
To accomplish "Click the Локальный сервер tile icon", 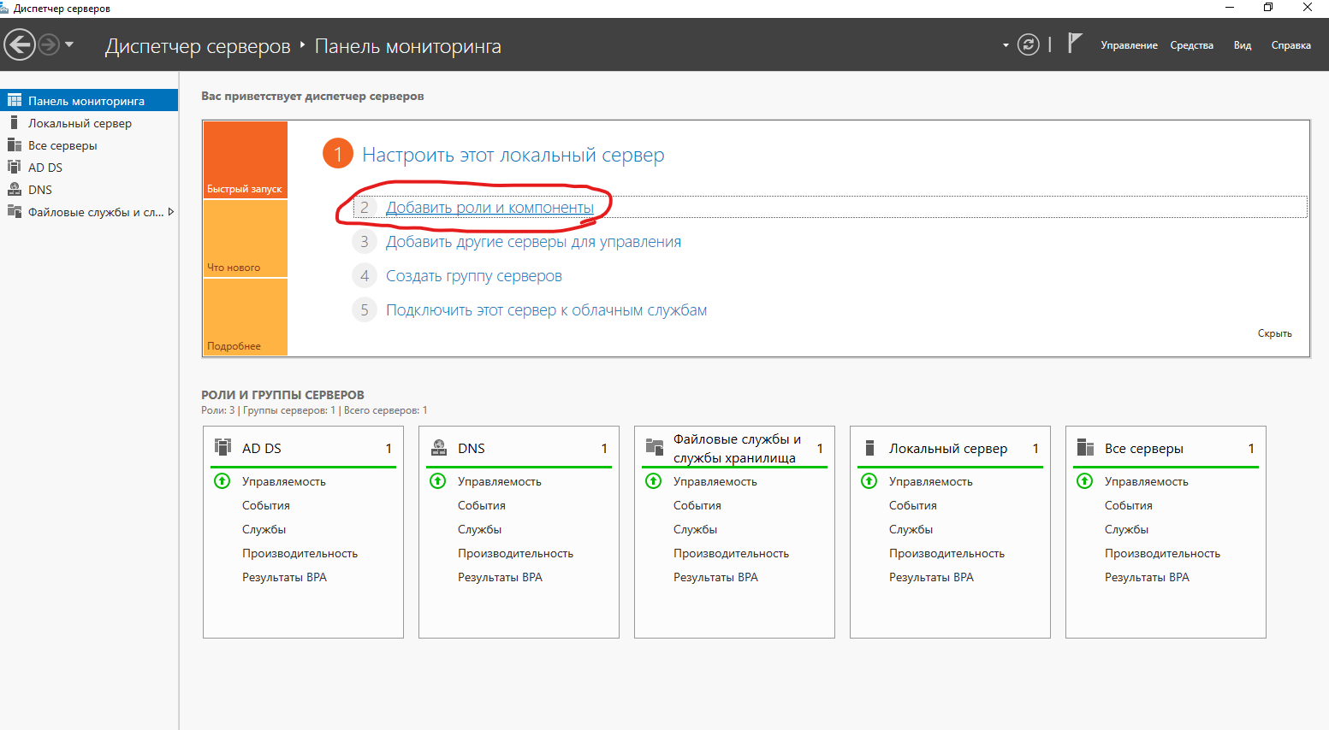I will tap(869, 448).
